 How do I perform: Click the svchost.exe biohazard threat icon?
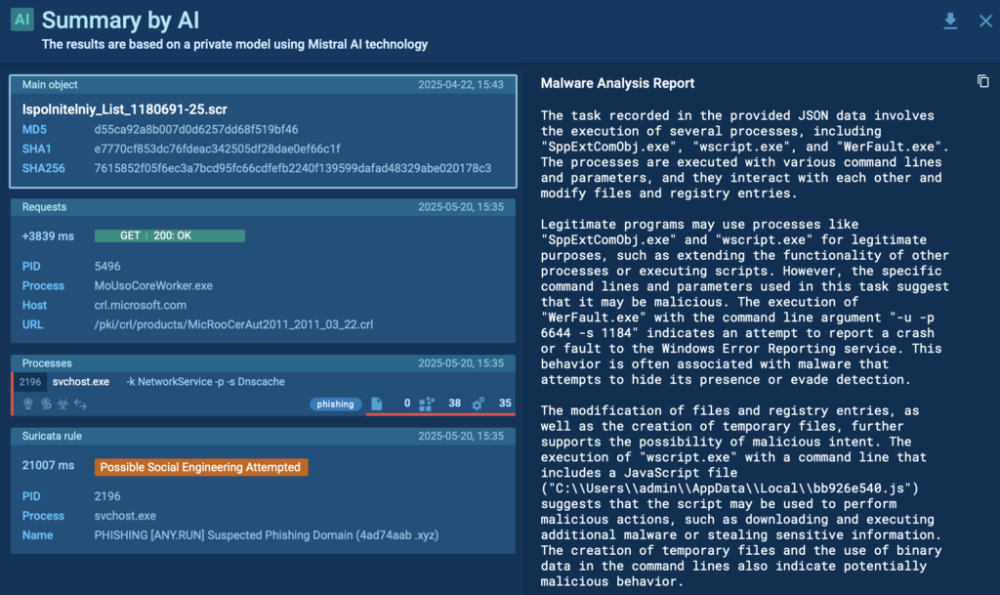pyautogui.click(x=62, y=404)
